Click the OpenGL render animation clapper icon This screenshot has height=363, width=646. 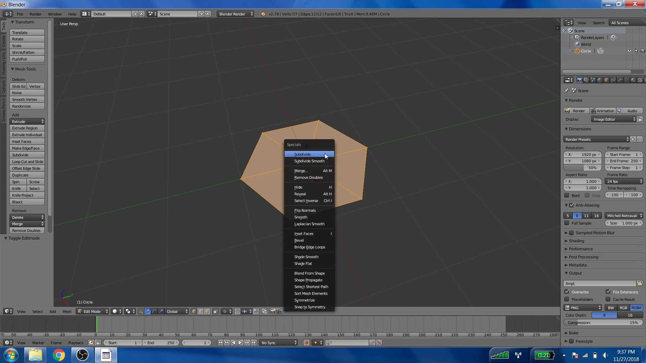[279, 311]
